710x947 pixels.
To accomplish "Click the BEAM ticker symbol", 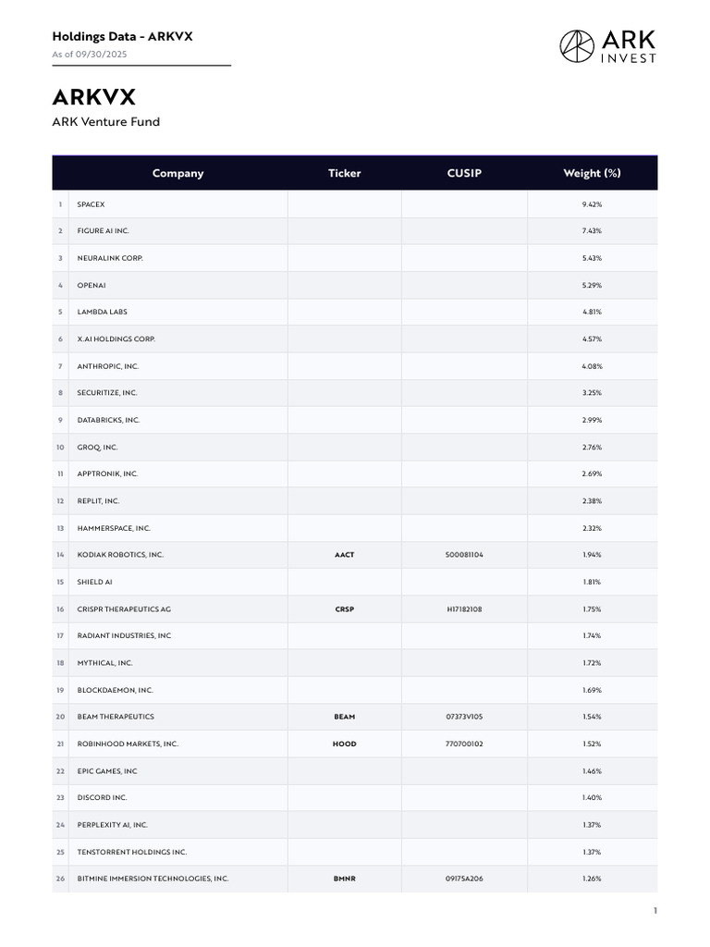I will pyautogui.click(x=344, y=717).
